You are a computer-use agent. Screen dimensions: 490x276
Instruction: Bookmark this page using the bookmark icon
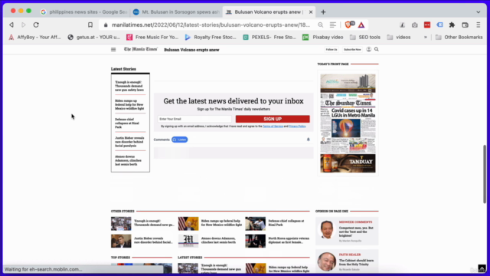(x=90, y=25)
